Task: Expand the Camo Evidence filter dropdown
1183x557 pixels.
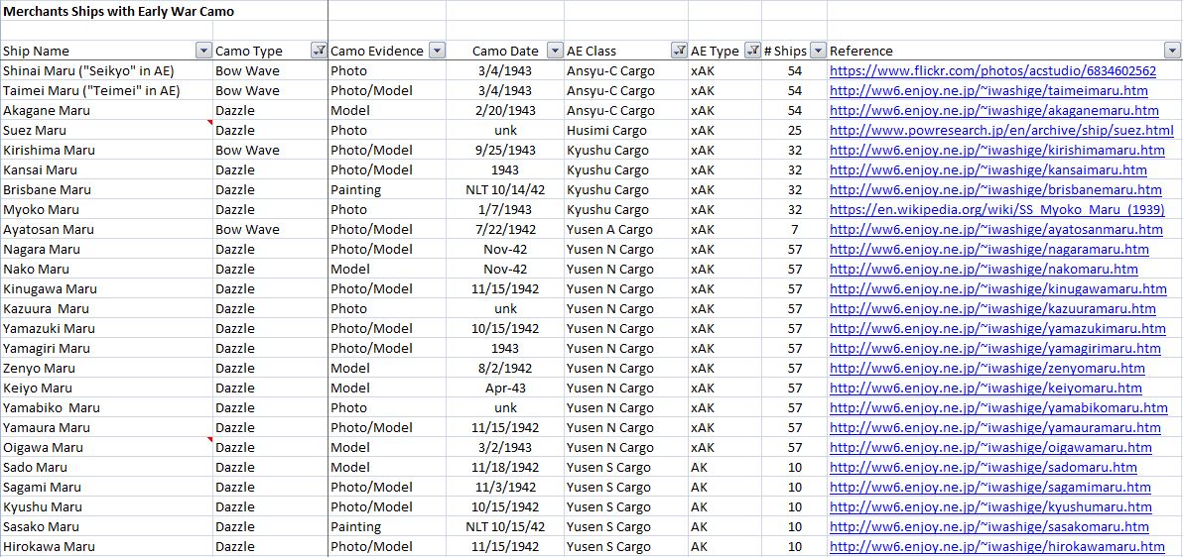Action: click(x=437, y=51)
